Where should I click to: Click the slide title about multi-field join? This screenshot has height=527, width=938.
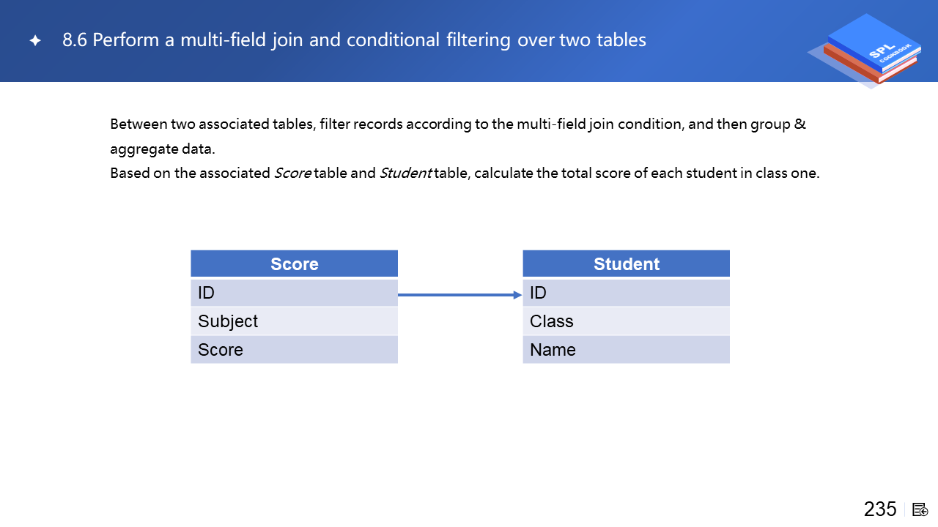tap(354, 40)
